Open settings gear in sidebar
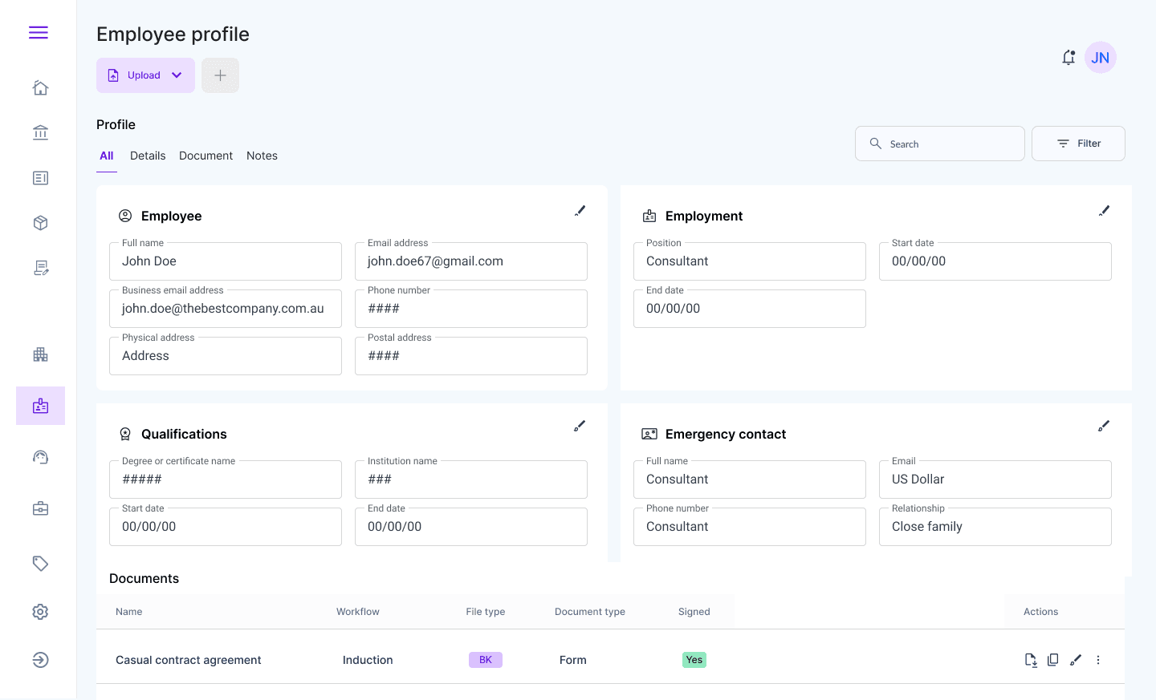The image size is (1156, 700). pyautogui.click(x=40, y=612)
